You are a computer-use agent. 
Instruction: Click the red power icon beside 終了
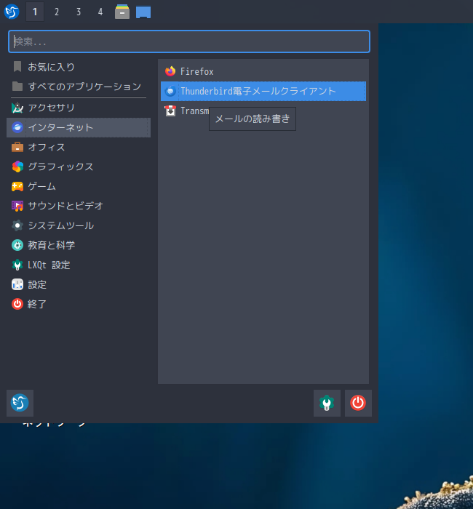point(17,304)
